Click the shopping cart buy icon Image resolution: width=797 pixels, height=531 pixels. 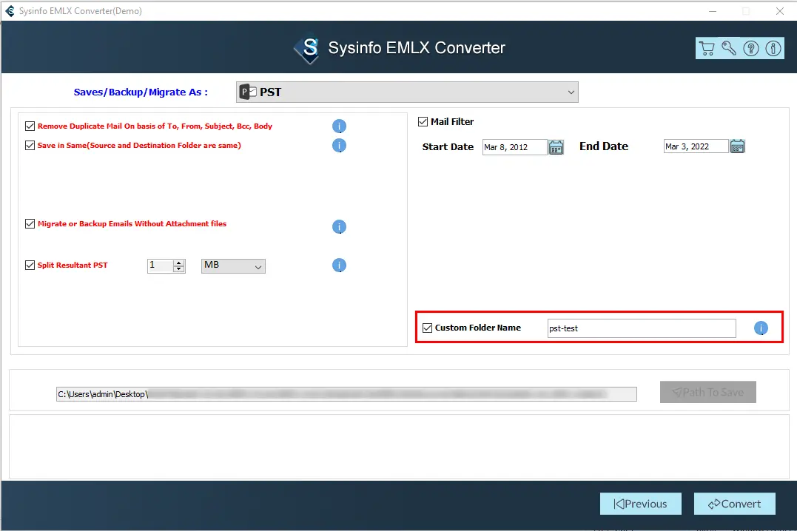[707, 49]
